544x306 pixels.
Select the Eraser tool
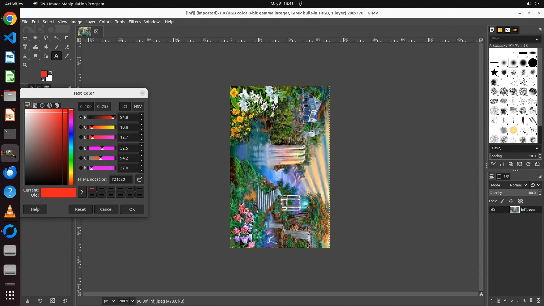point(67,47)
